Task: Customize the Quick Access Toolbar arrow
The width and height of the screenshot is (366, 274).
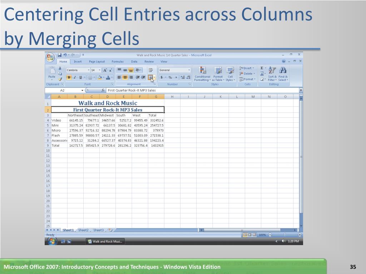Action: tap(83, 55)
